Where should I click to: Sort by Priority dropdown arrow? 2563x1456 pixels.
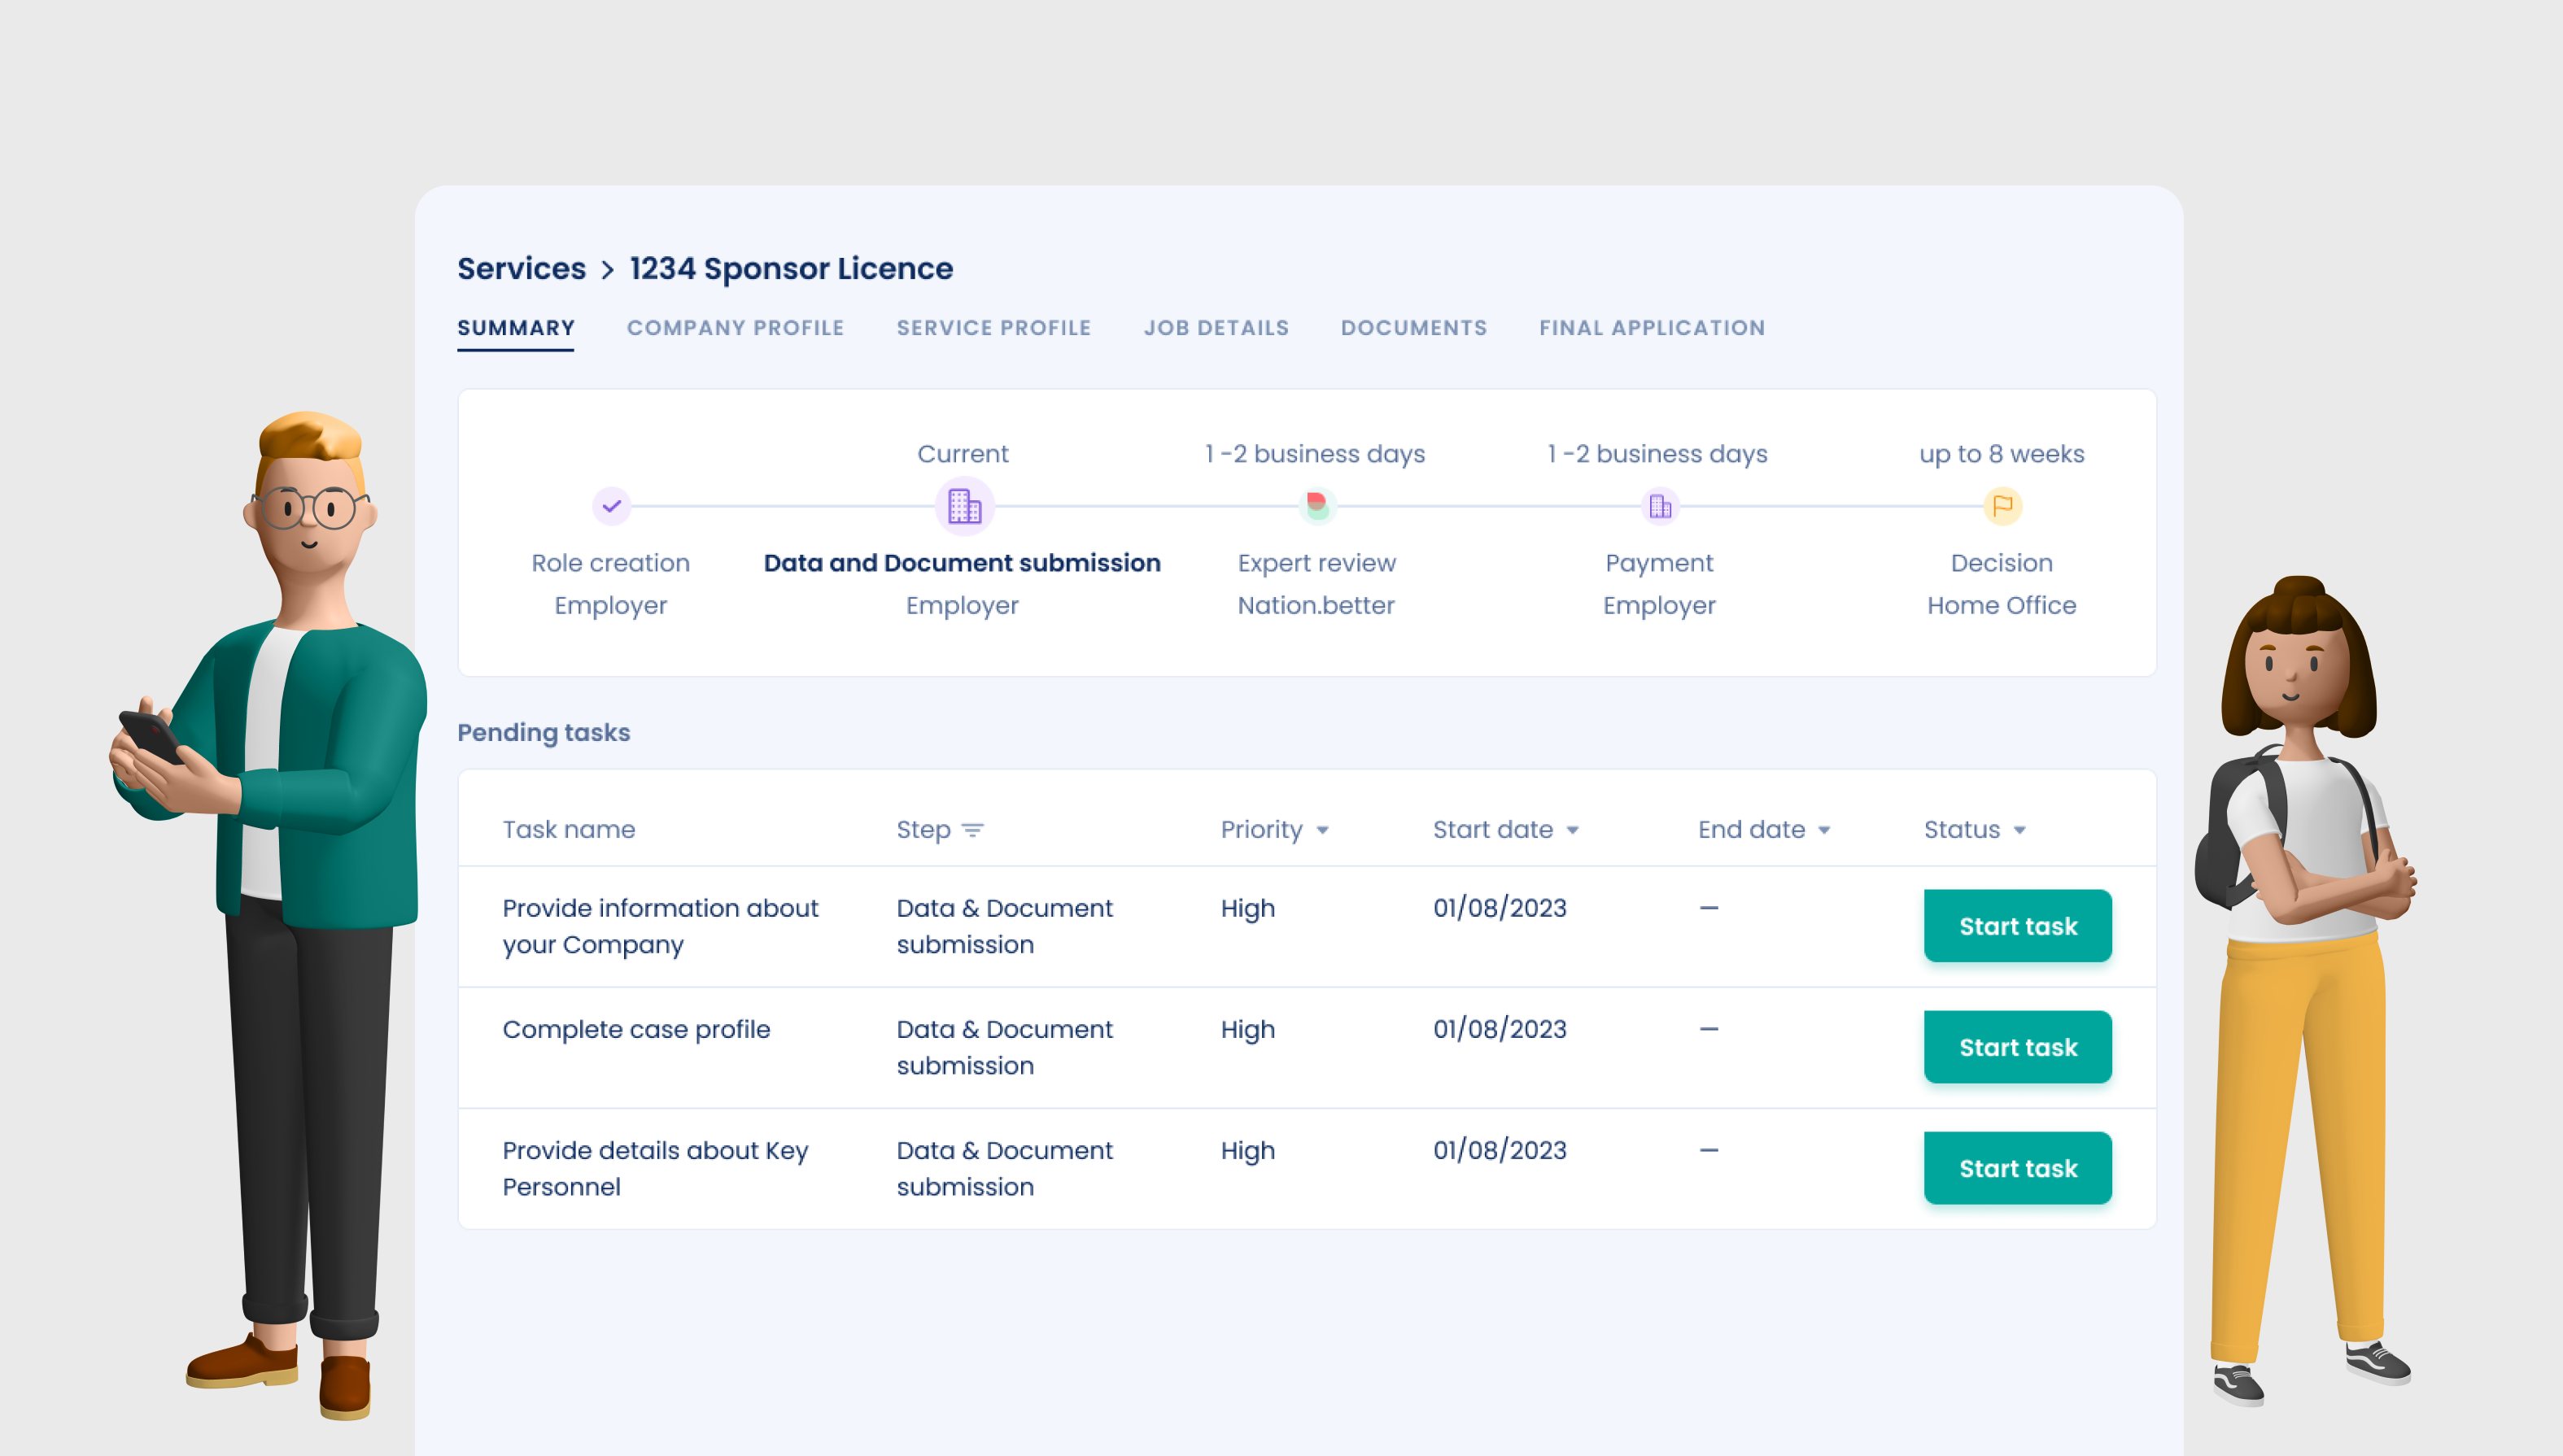tap(1322, 830)
